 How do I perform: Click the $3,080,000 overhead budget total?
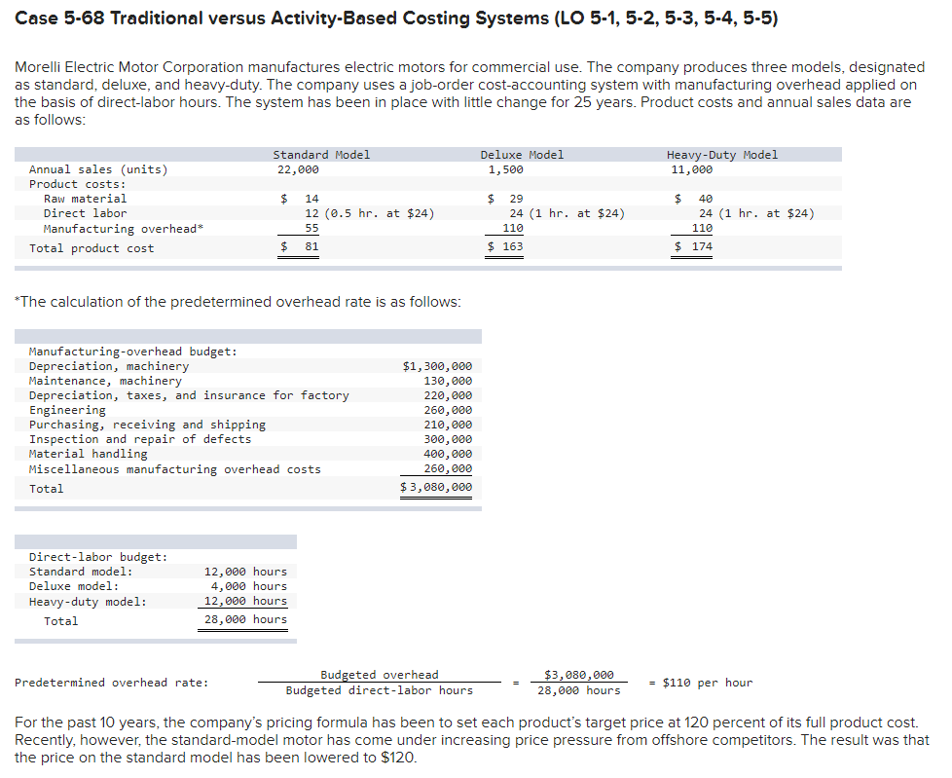pos(436,487)
